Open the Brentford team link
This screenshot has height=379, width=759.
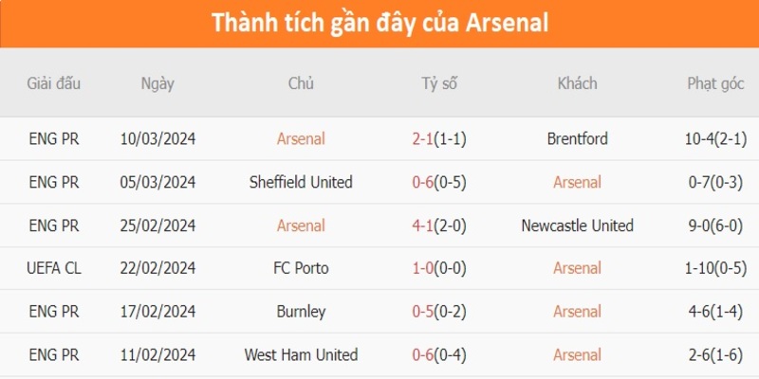pos(577,139)
